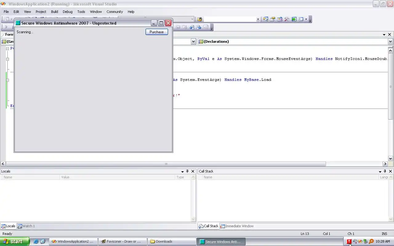This screenshot has height=246, width=394.
Task: Click the Start Page green arrow icon
Action: point(294,19)
